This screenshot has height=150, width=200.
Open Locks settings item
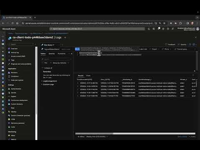click(13, 127)
